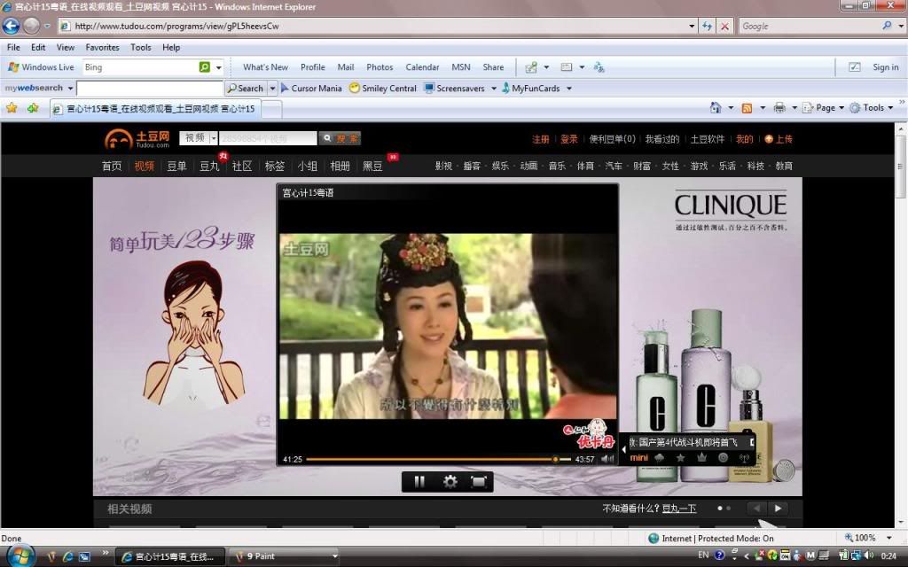Click the crown icon in player panel
Image resolution: width=908 pixels, height=567 pixels.
pyautogui.click(x=701, y=457)
